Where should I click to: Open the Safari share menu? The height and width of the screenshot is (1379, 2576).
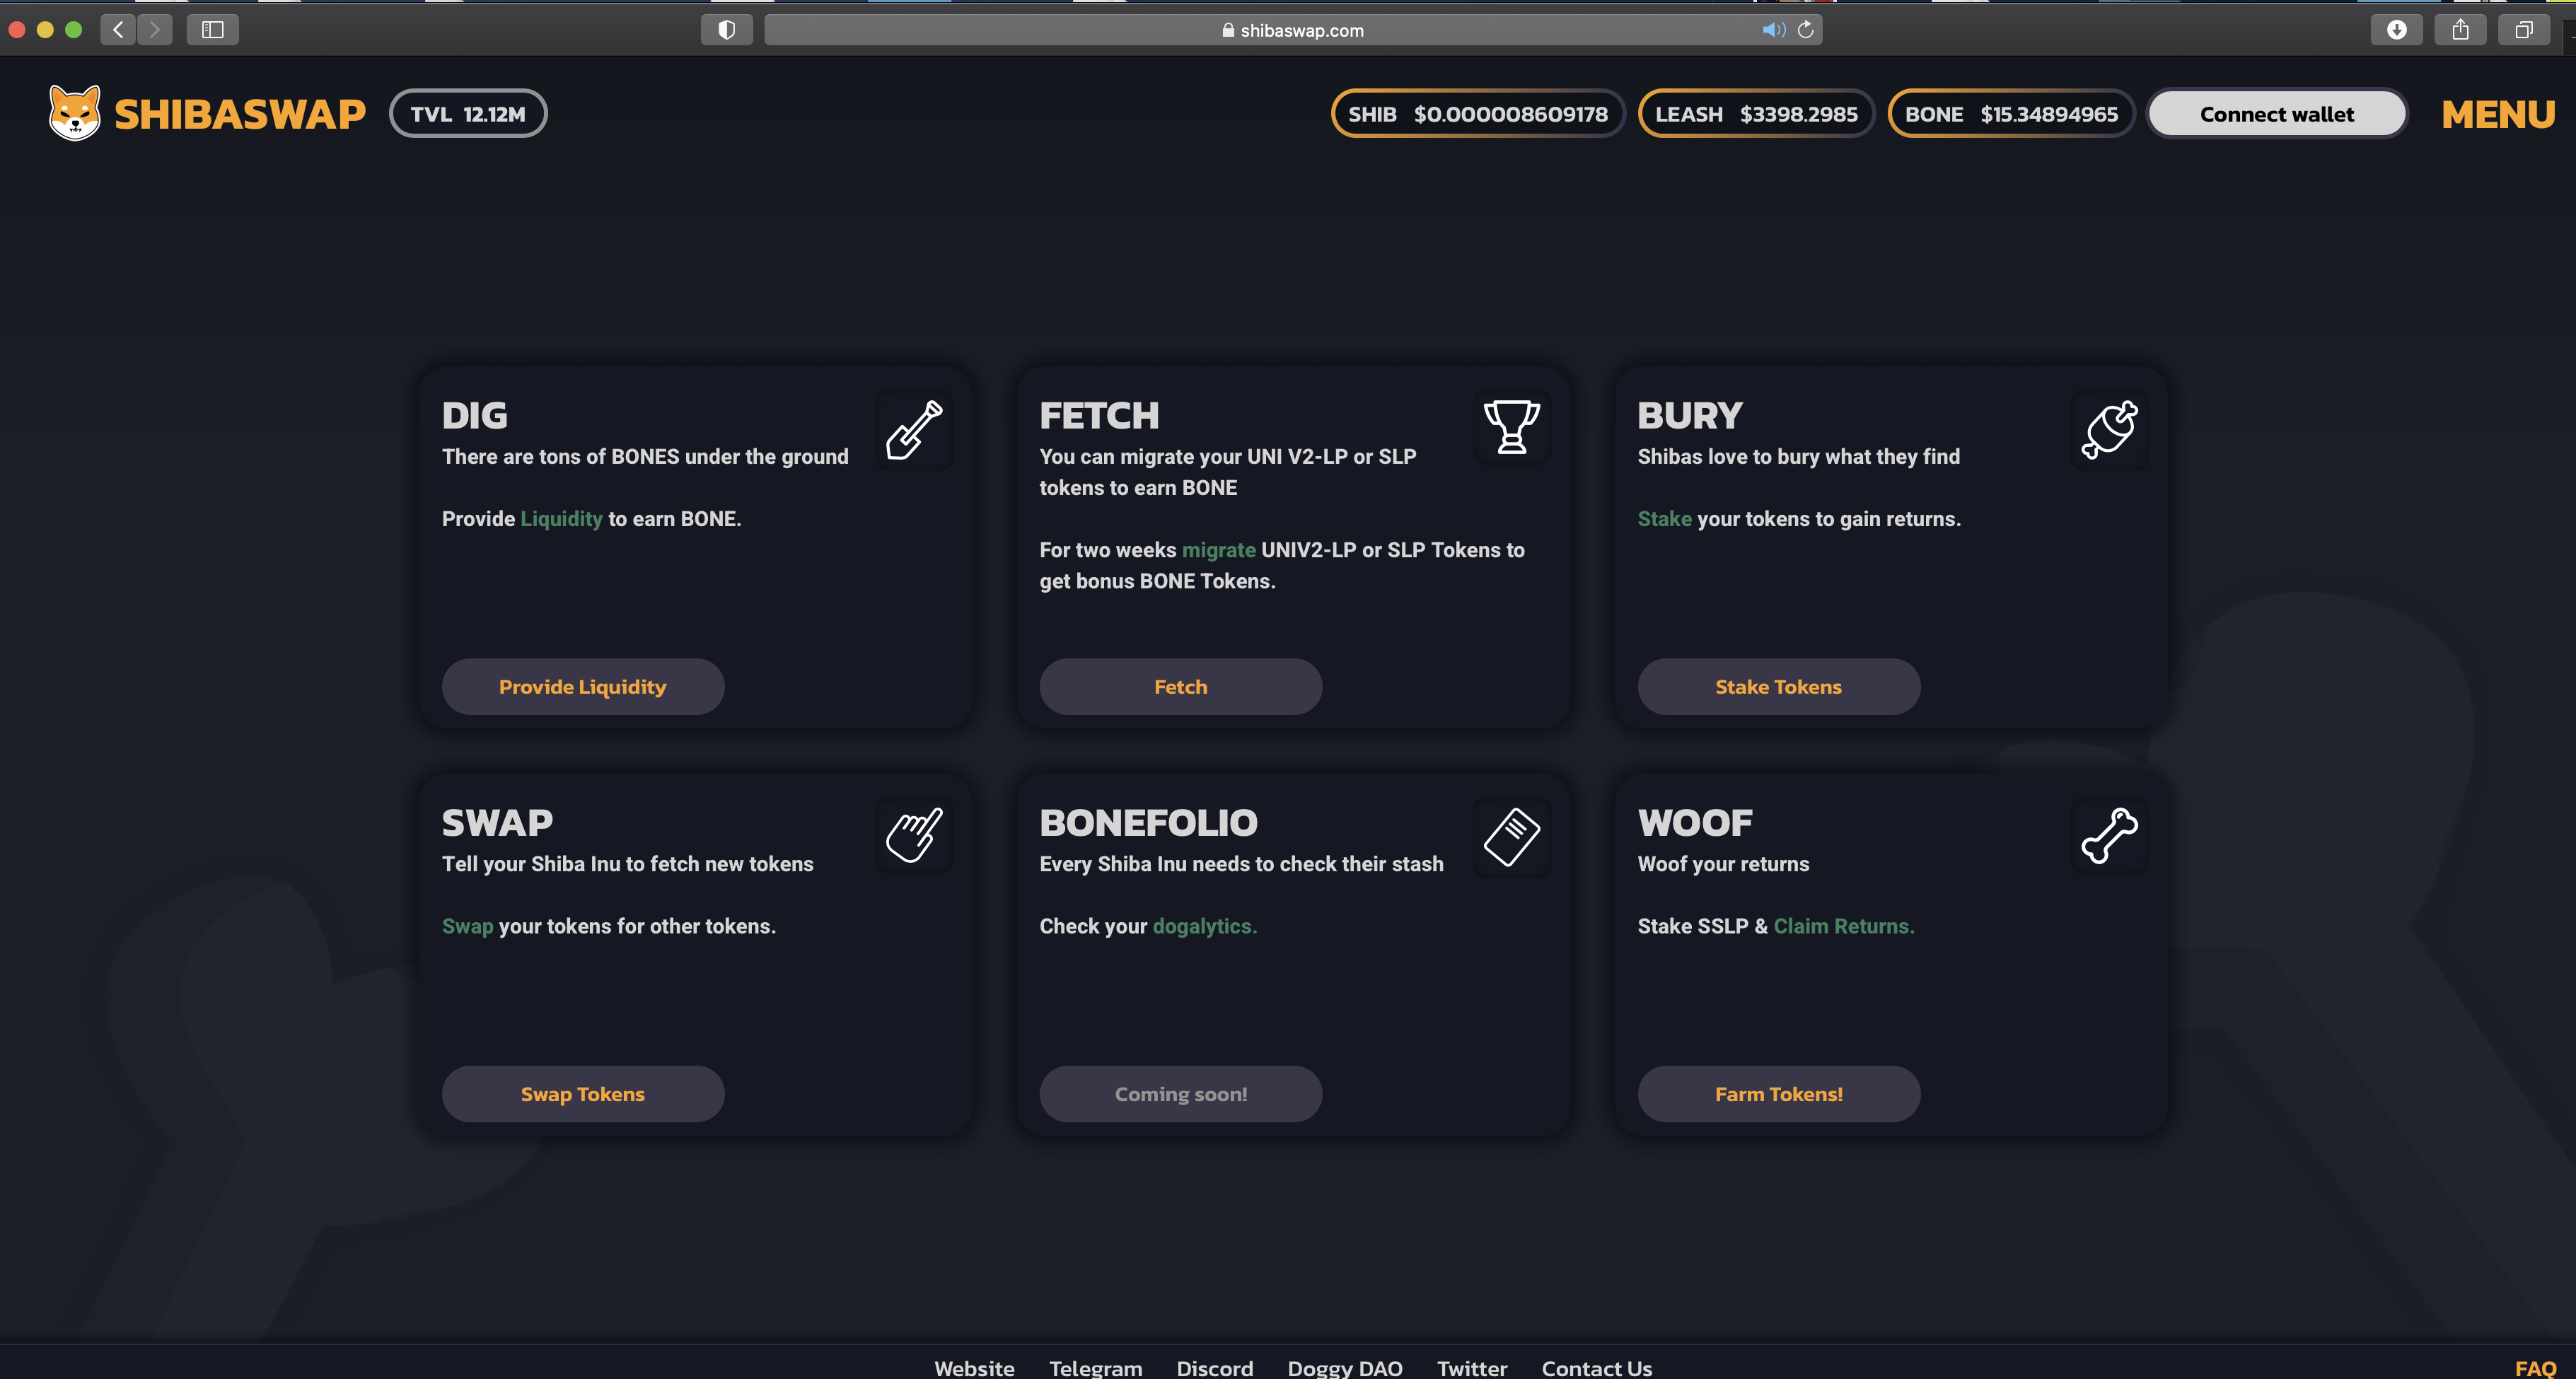(2460, 30)
